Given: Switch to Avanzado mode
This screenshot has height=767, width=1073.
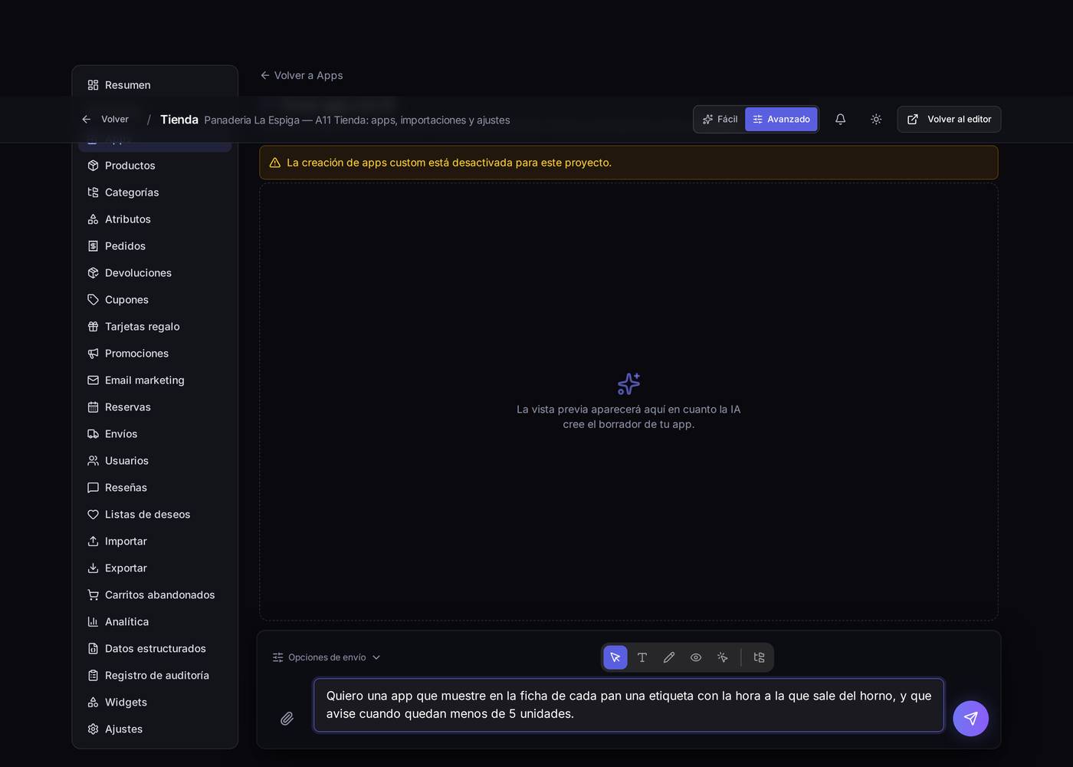Looking at the screenshot, I should pyautogui.click(x=781, y=119).
